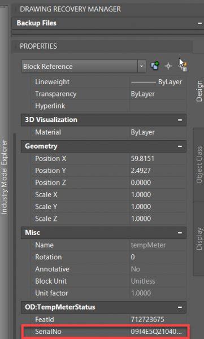The height and width of the screenshot is (339, 204).
Task: Edit the Scale Z value
Action: pyautogui.click(x=158, y=219)
